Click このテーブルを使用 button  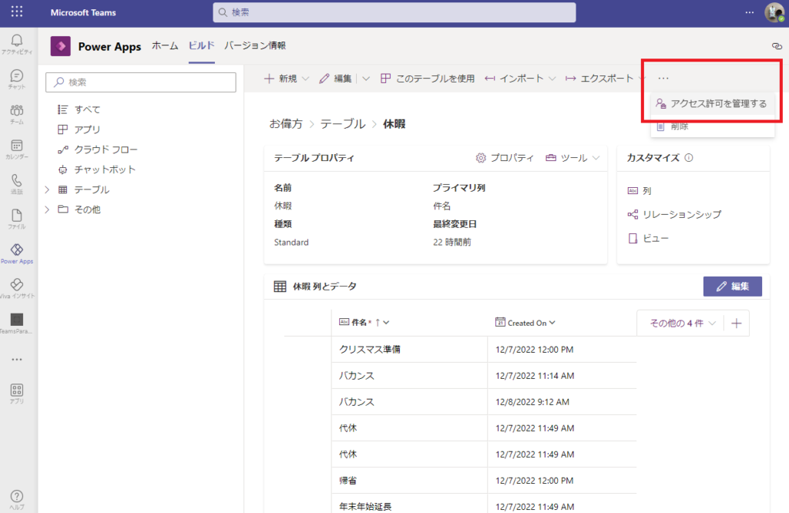click(x=428, y=79)
